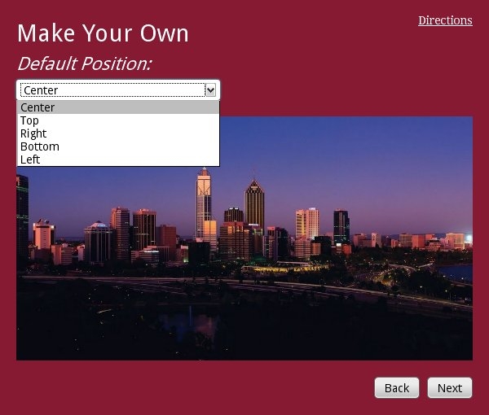Click the Next button
The height and width of the screenshot is (415, 489).
point(450,388)
